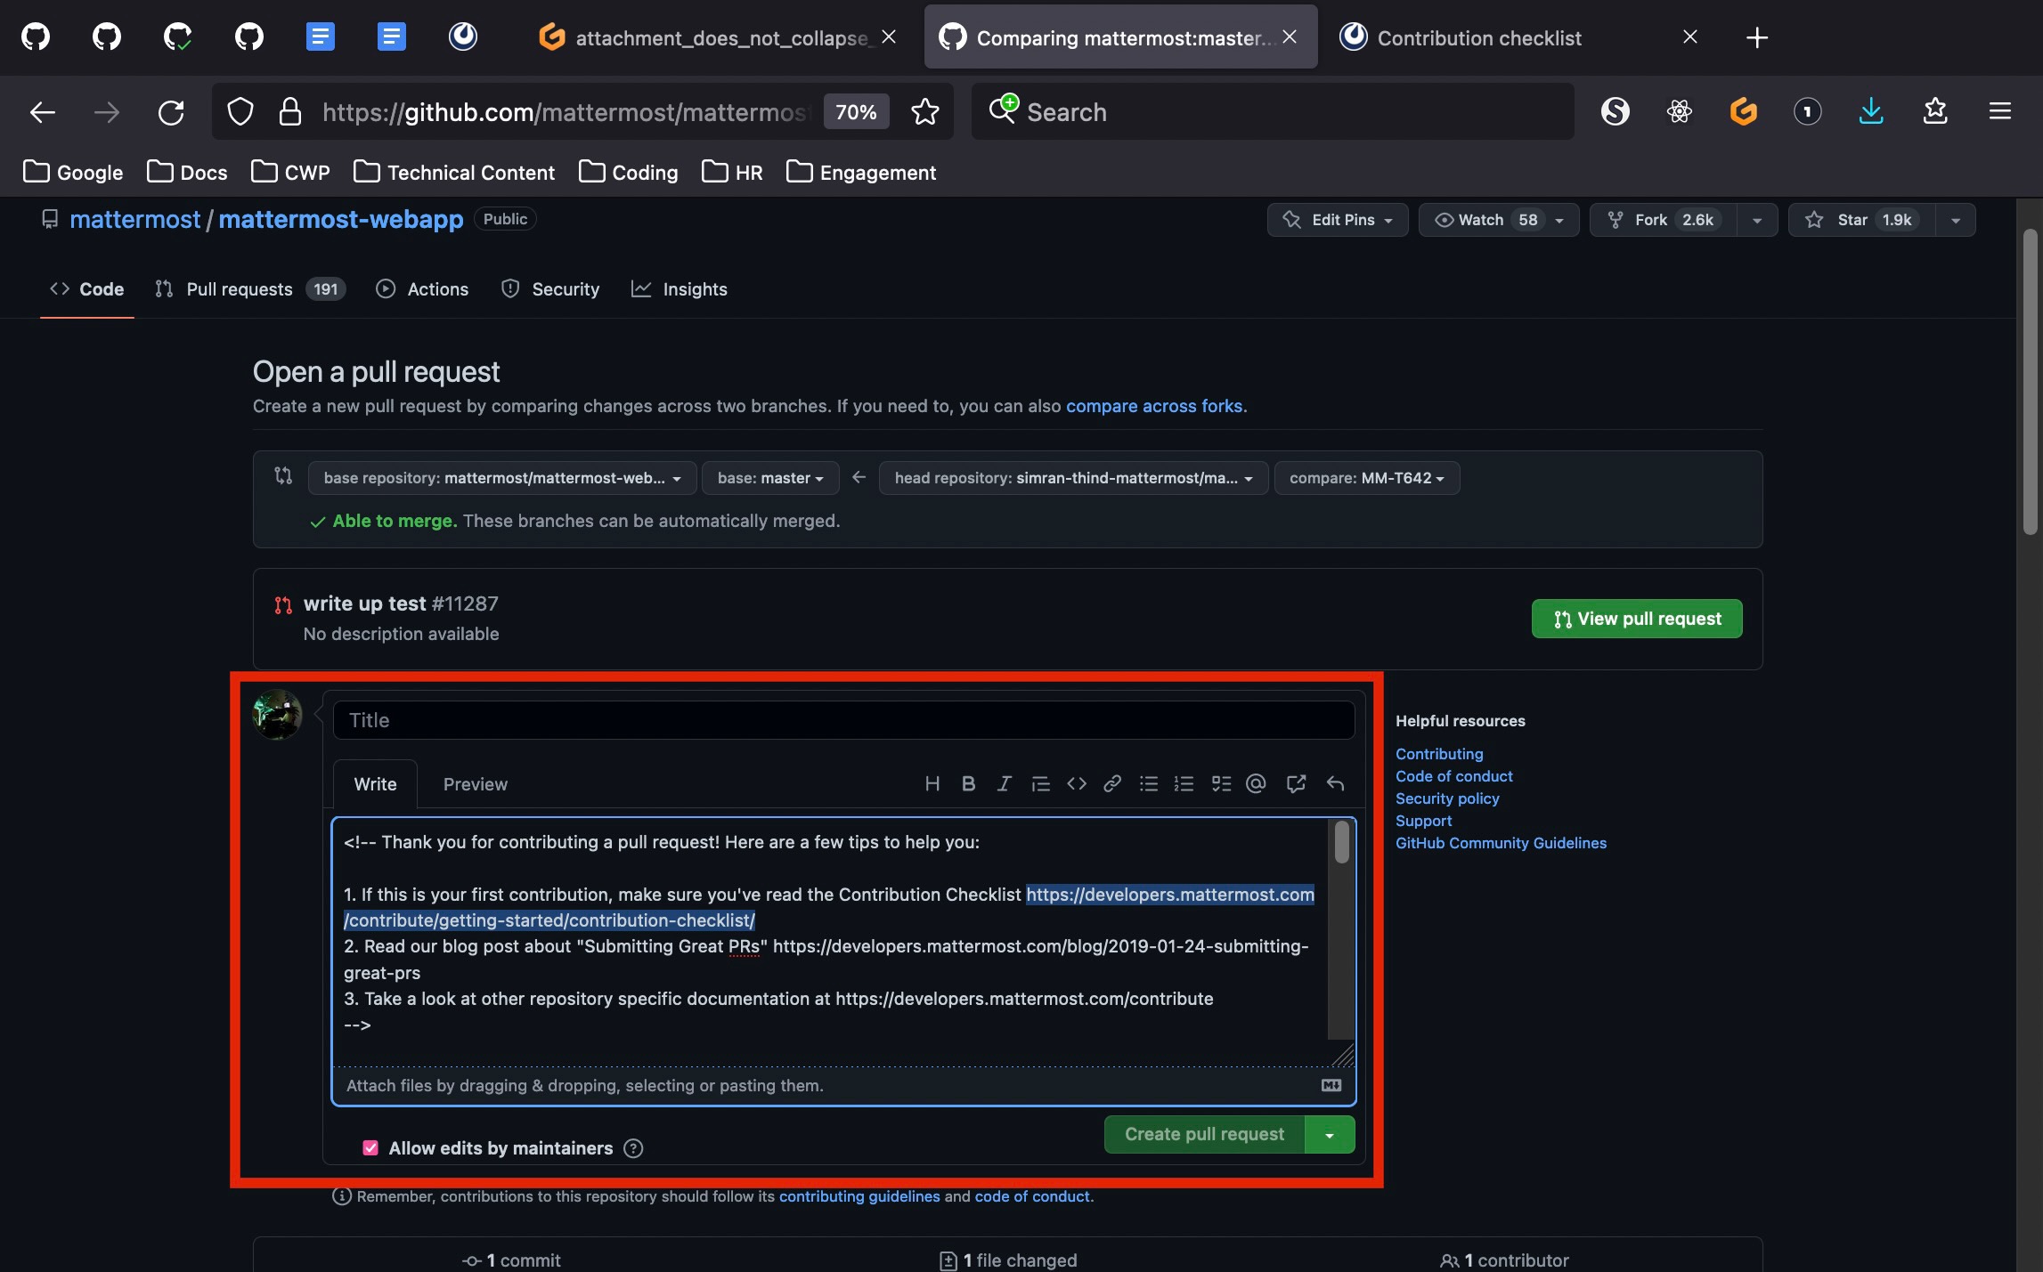Open help for Allow edits by maintainers
The height and width of the screenshot is (1272, 2043).
tap(633, 1148)
